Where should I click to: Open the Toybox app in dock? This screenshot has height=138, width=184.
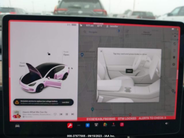pos(105,124)
